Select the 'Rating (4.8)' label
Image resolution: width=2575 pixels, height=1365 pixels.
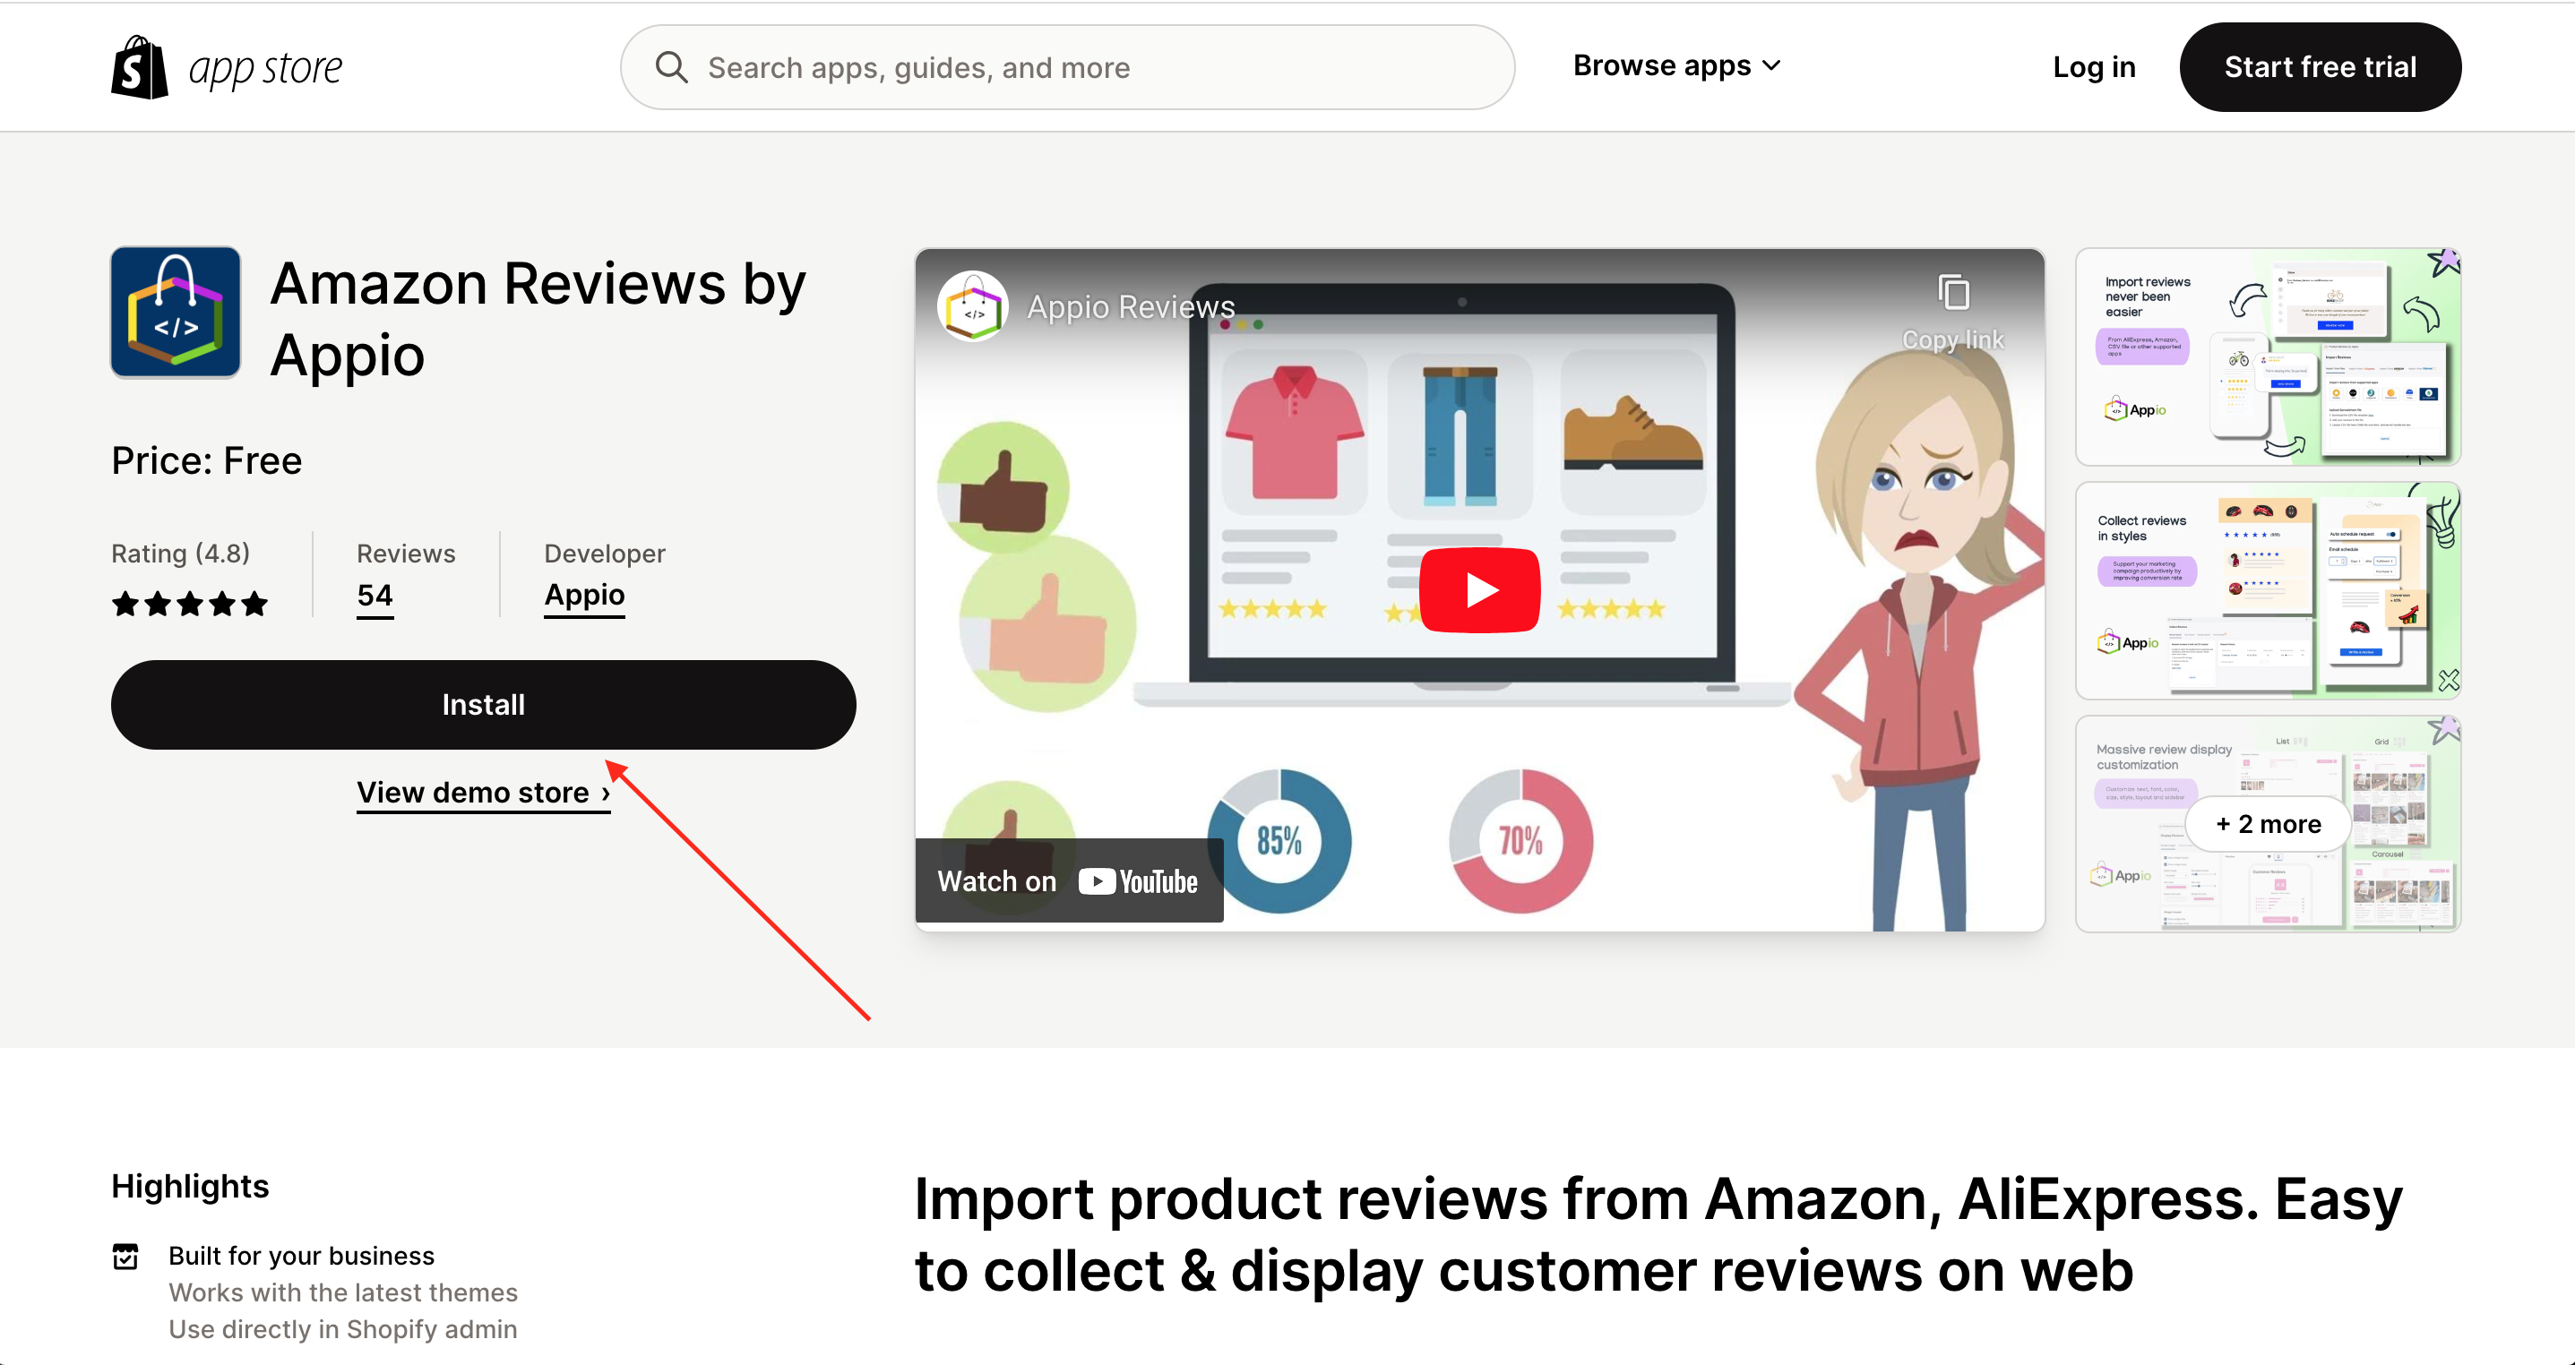click(181, 553)
